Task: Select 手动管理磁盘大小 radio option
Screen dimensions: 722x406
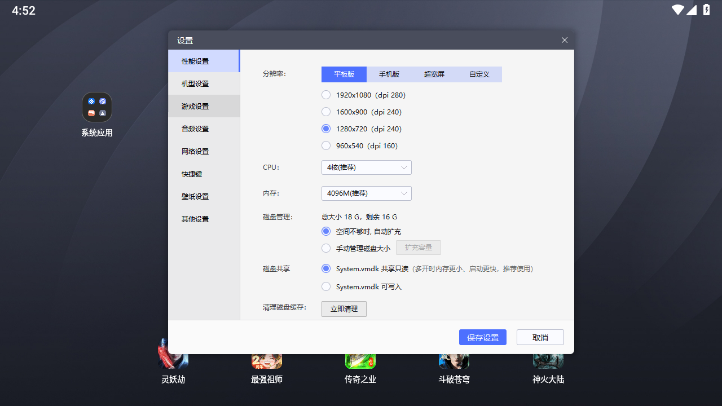Action: (326, 248)
